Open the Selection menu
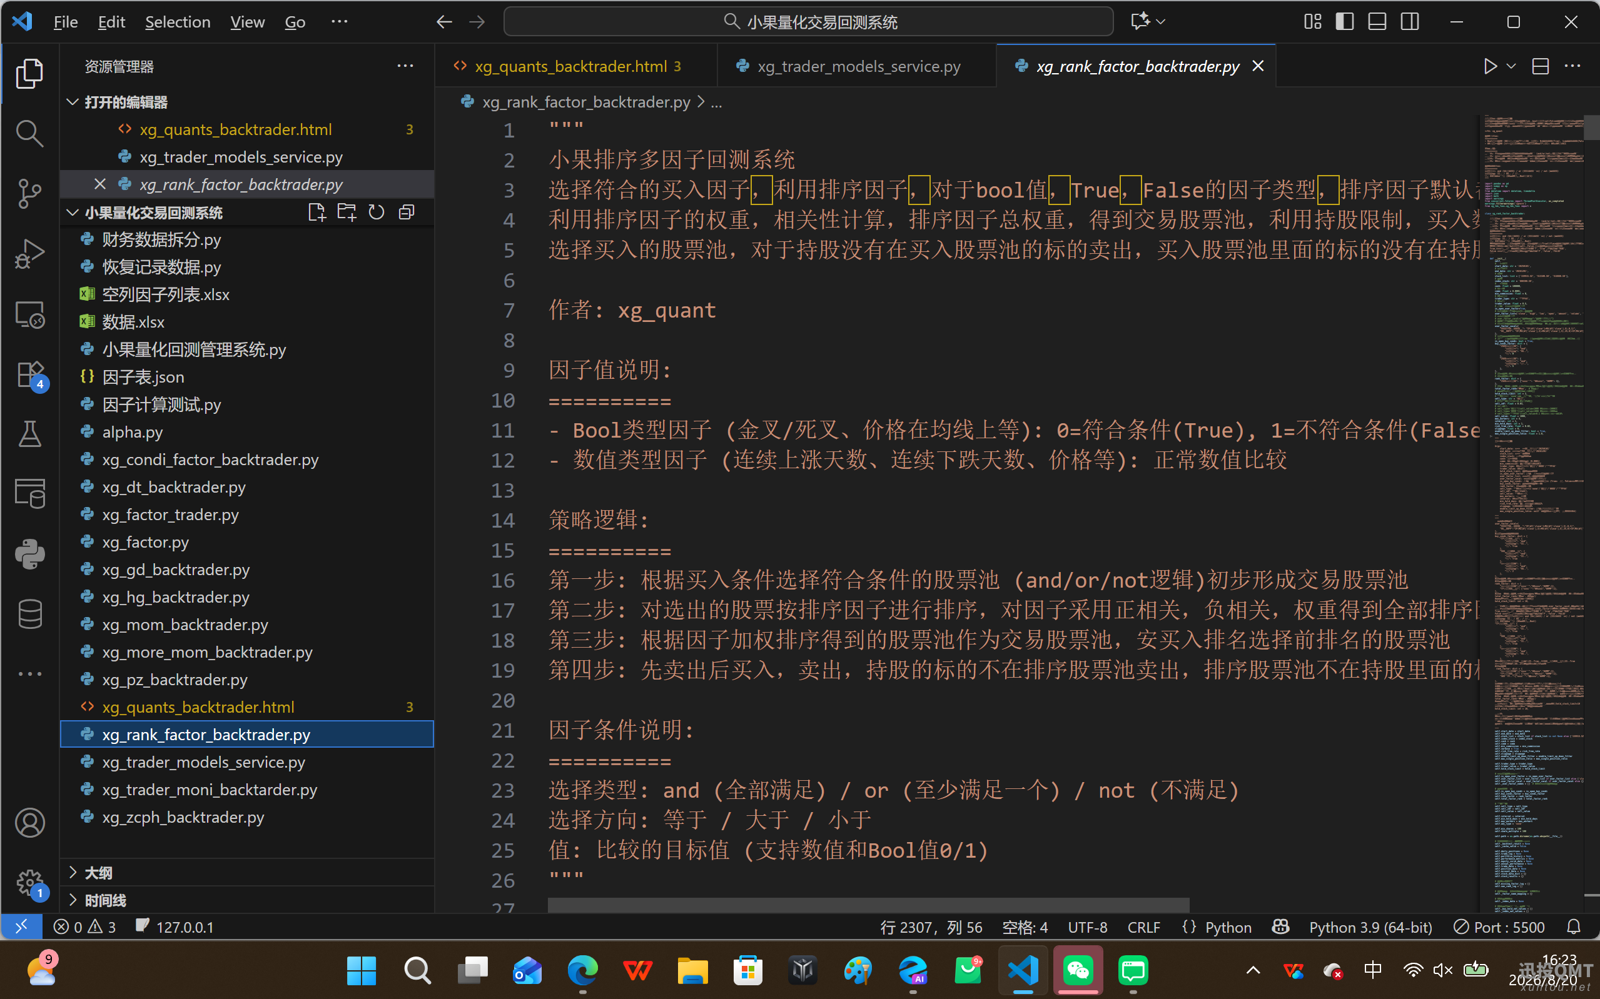The width and height of the screenshot is (1600, 999). 178,22
